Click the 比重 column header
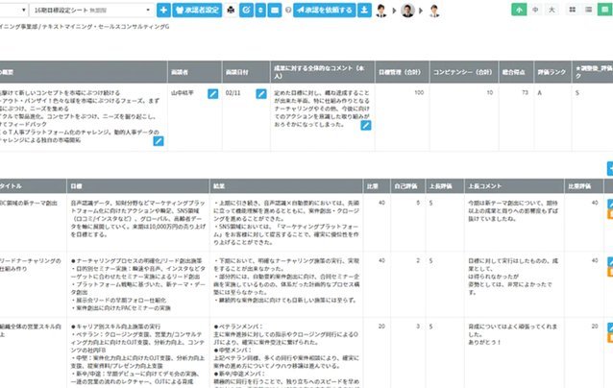 pos(377,186)
